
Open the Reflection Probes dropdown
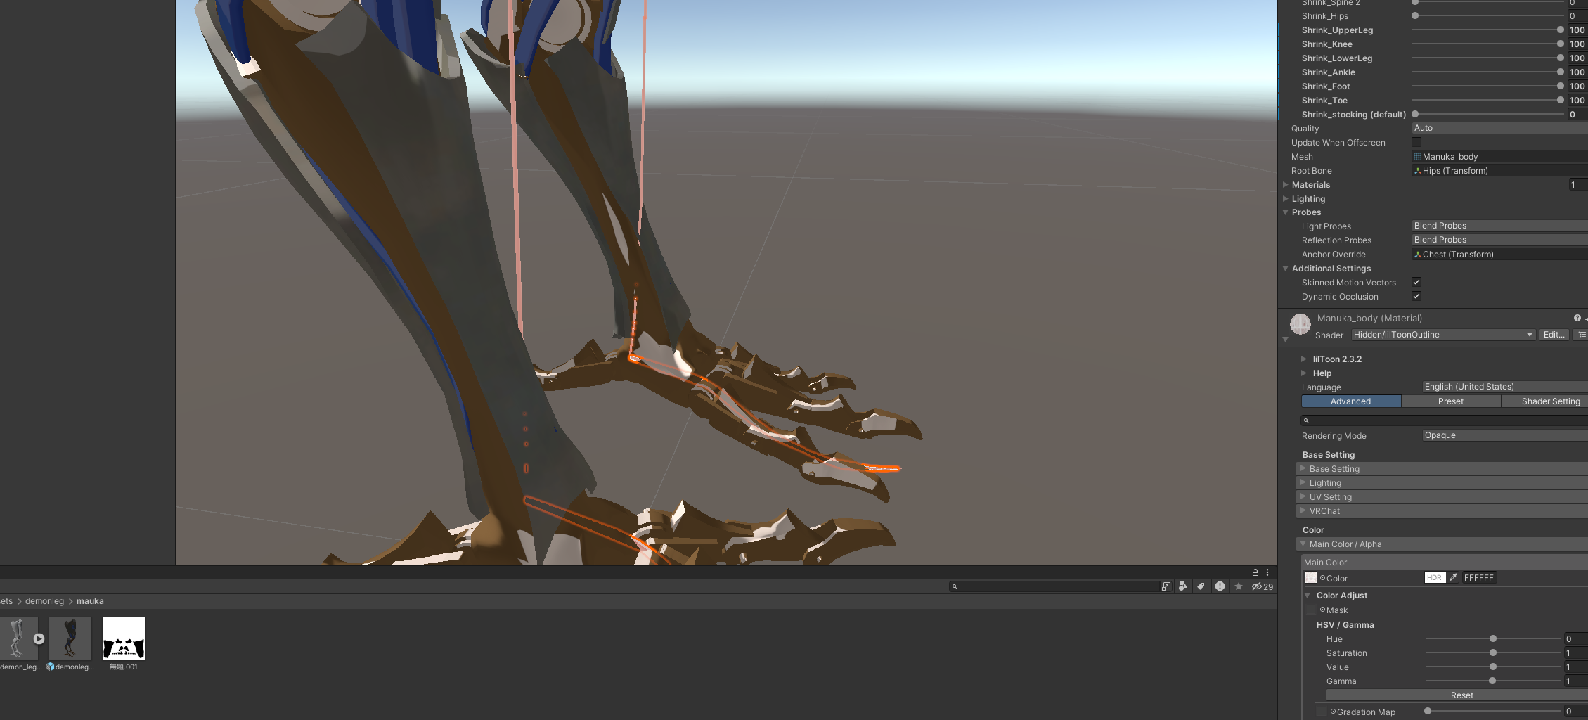coord(1499,240)
